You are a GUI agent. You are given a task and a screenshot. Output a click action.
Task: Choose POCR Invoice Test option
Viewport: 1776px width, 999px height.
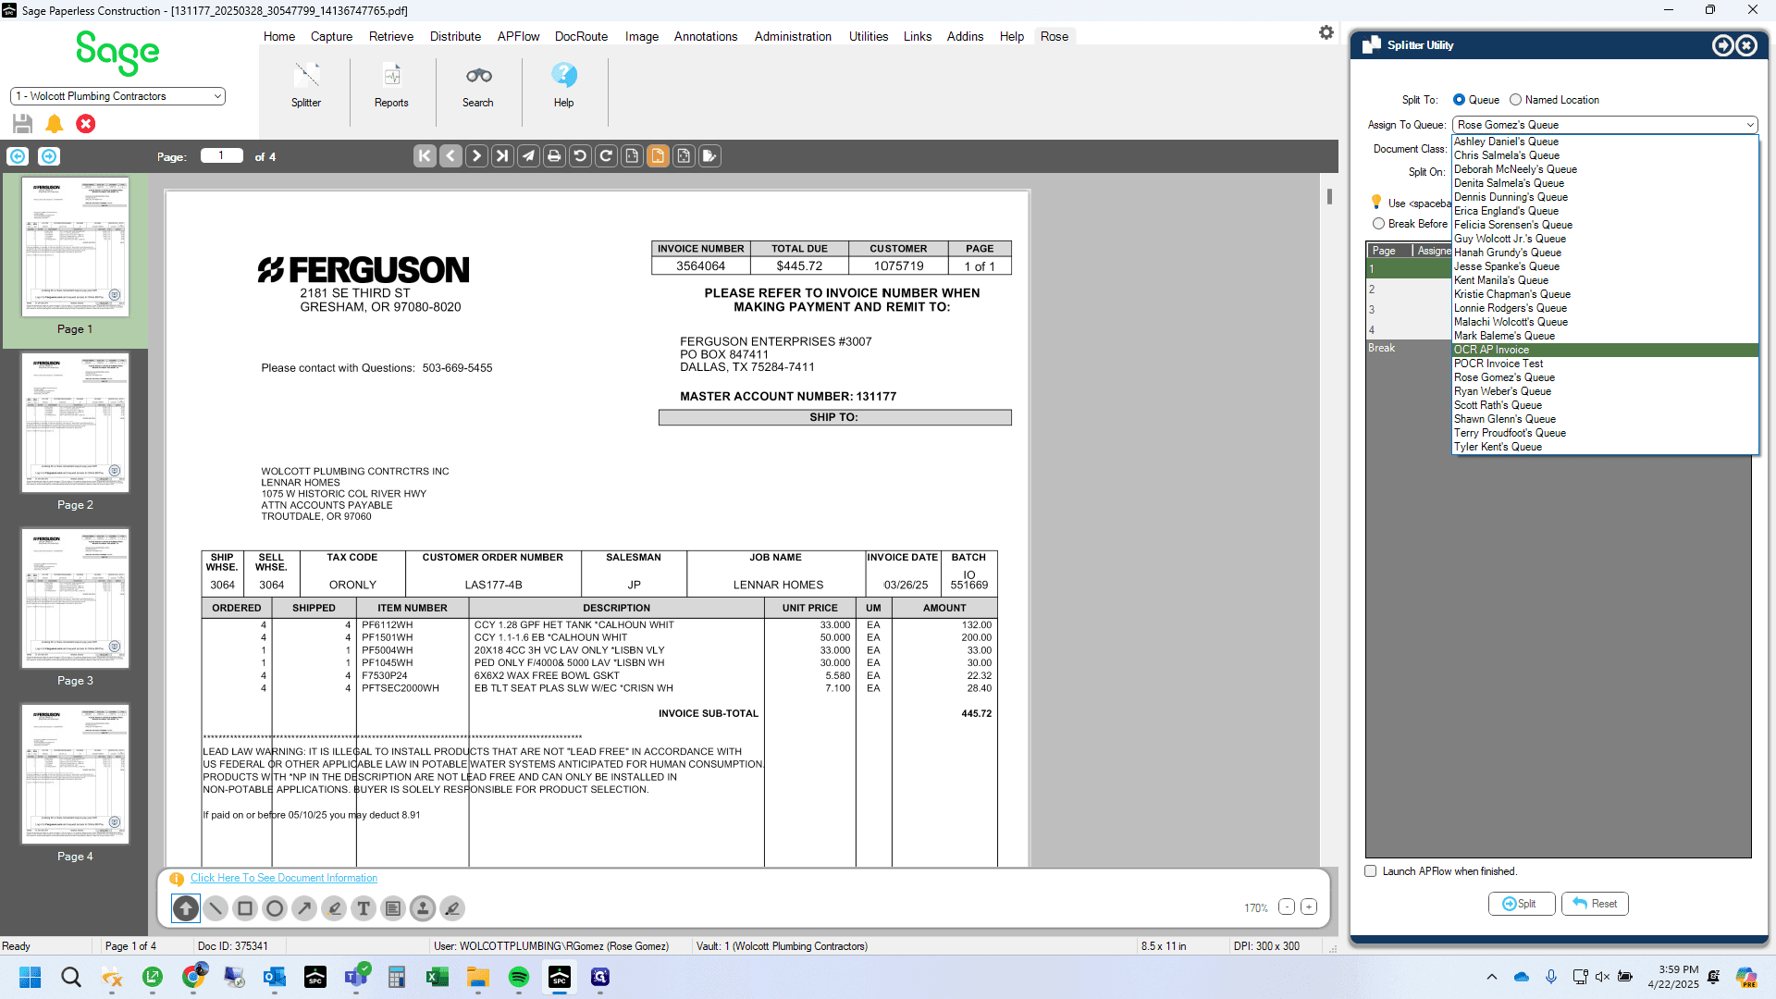tap(1605, 364)
